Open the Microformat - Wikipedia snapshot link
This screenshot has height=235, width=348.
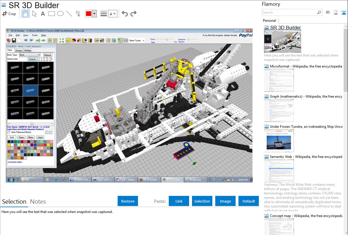click(306, 66)
